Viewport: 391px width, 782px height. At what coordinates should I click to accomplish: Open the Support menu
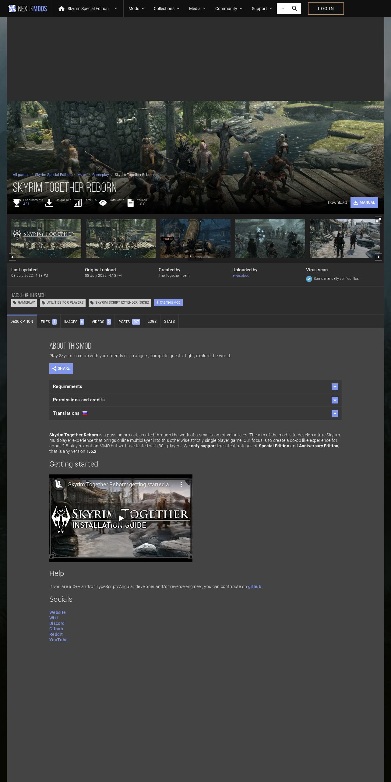(262, 9)
